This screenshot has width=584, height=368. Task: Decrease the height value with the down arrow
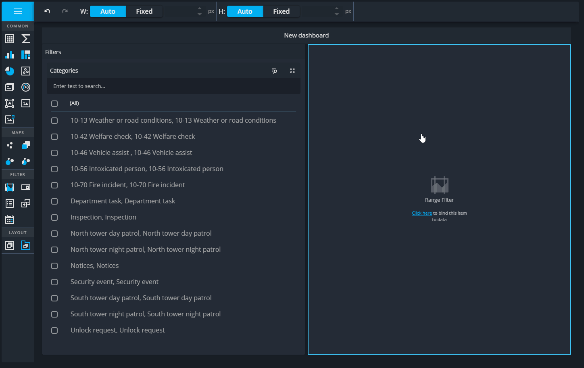click(337, 14)
